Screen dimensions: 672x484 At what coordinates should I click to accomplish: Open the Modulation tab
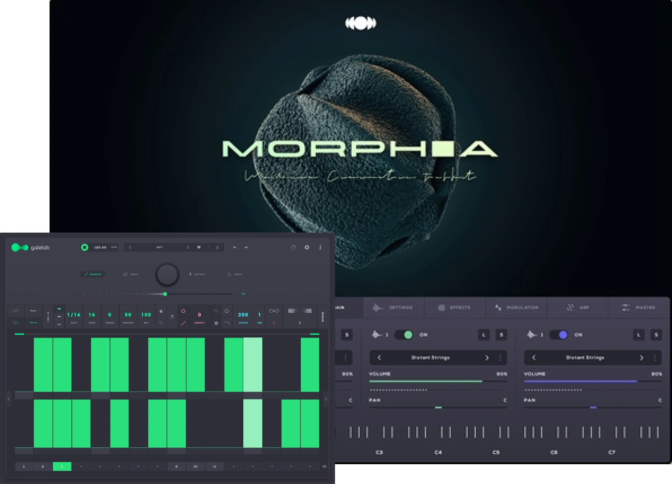(x=516, y=308)
